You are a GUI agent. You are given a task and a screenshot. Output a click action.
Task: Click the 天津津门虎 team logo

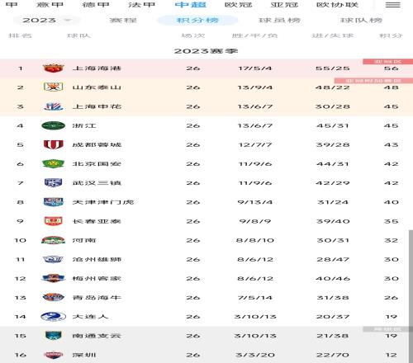pos(54,202)
